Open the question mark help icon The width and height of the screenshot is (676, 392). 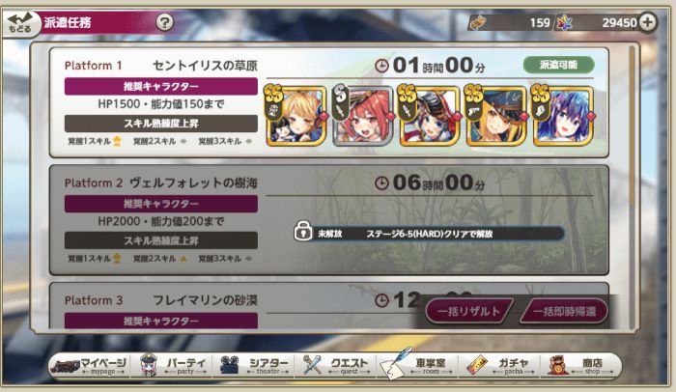164,22
